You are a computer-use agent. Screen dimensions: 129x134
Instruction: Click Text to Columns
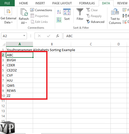tap(115, 16)
